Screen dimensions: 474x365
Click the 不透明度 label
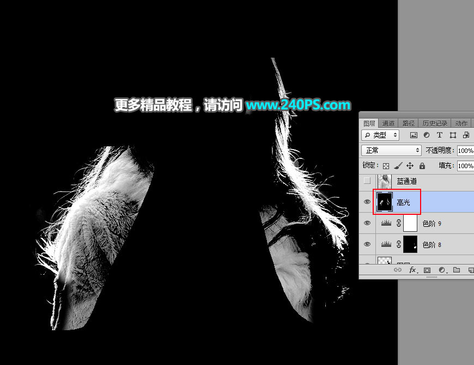[x=440, y=150]
